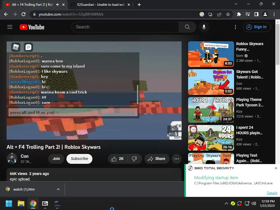Share this page via toolbar icon

click(x=219, y=14)
